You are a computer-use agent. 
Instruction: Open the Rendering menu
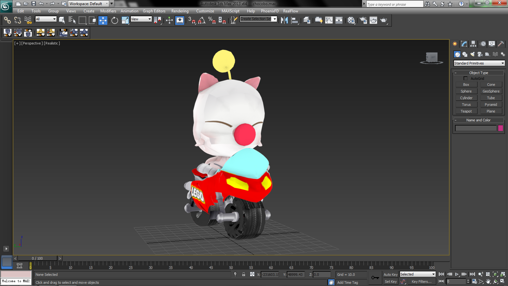click(x=180, y=11)
